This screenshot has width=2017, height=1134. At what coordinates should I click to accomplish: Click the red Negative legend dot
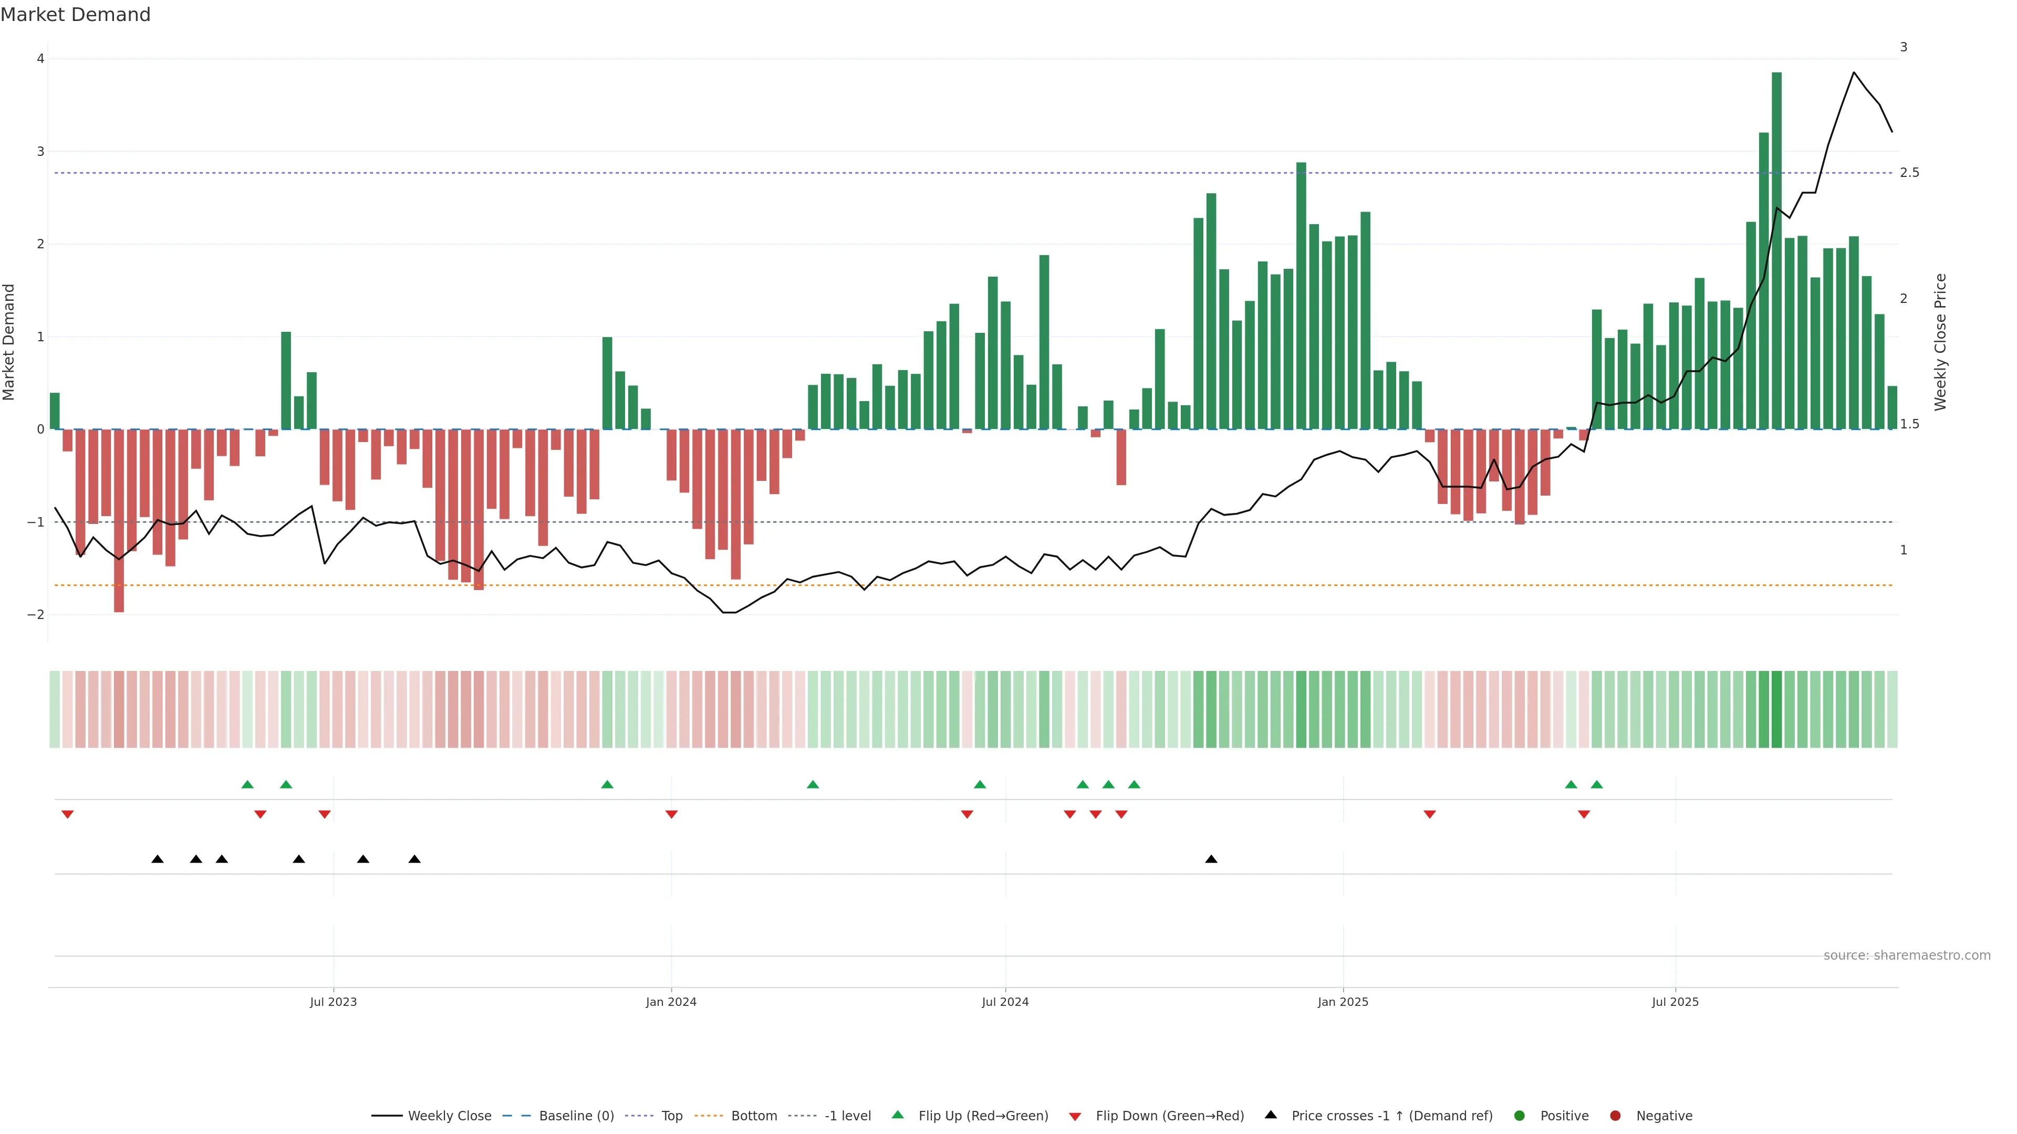[1615, 1116]
